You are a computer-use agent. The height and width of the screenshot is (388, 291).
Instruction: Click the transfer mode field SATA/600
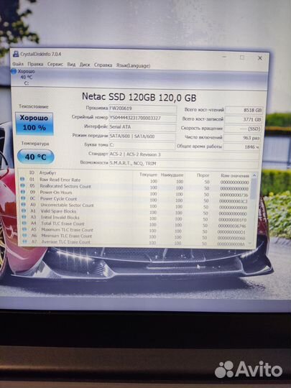[x=142, y=137]
